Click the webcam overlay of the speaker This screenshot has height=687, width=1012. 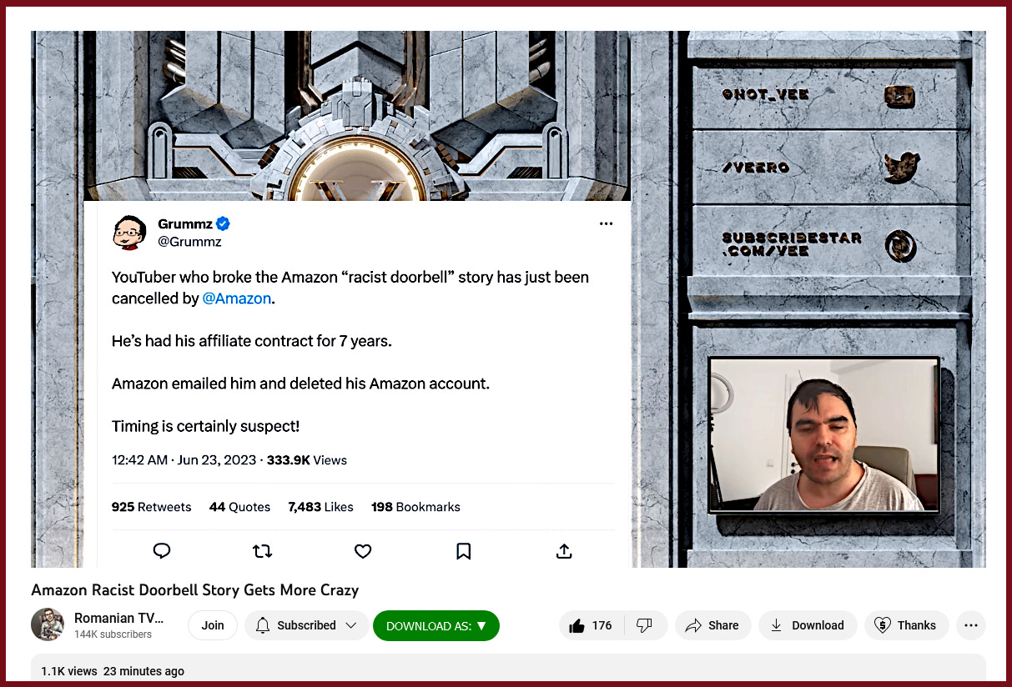[824, 434]
